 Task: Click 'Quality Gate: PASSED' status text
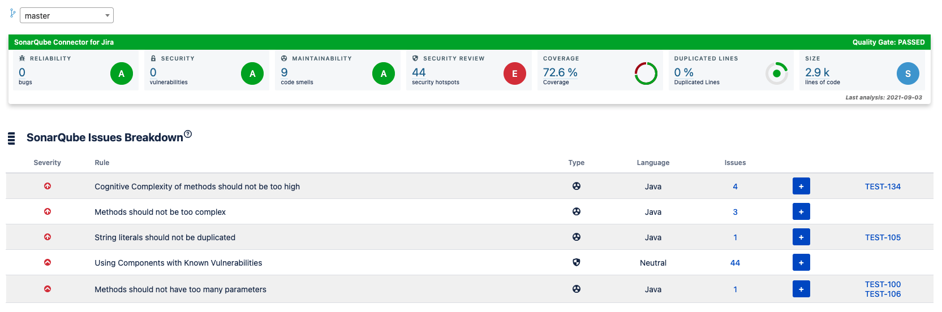888,42
